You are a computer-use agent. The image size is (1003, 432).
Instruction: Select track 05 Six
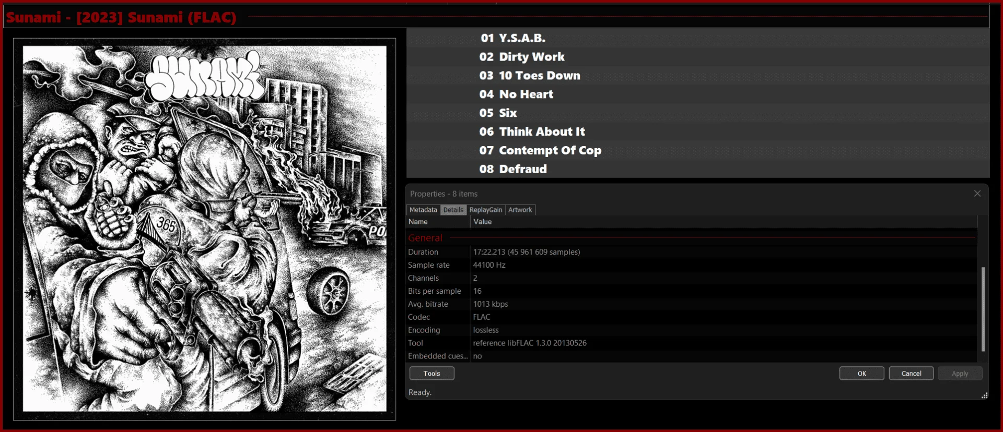pyautogui.click(x=698, y=113)
